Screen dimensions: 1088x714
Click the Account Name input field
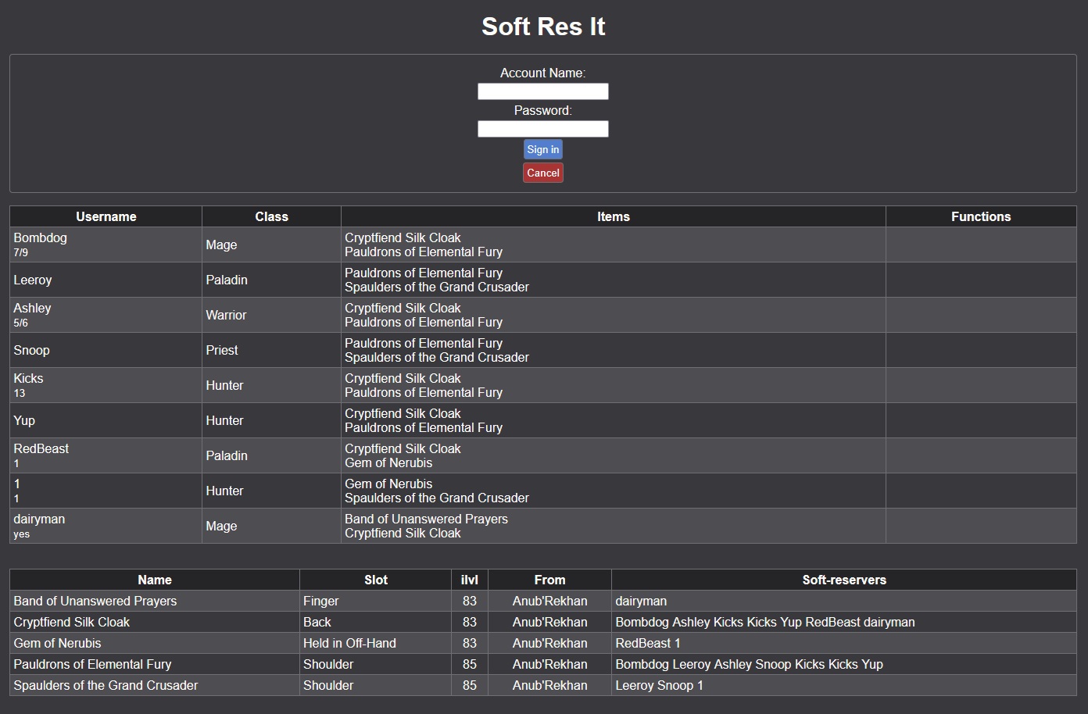tap(542, 91)
